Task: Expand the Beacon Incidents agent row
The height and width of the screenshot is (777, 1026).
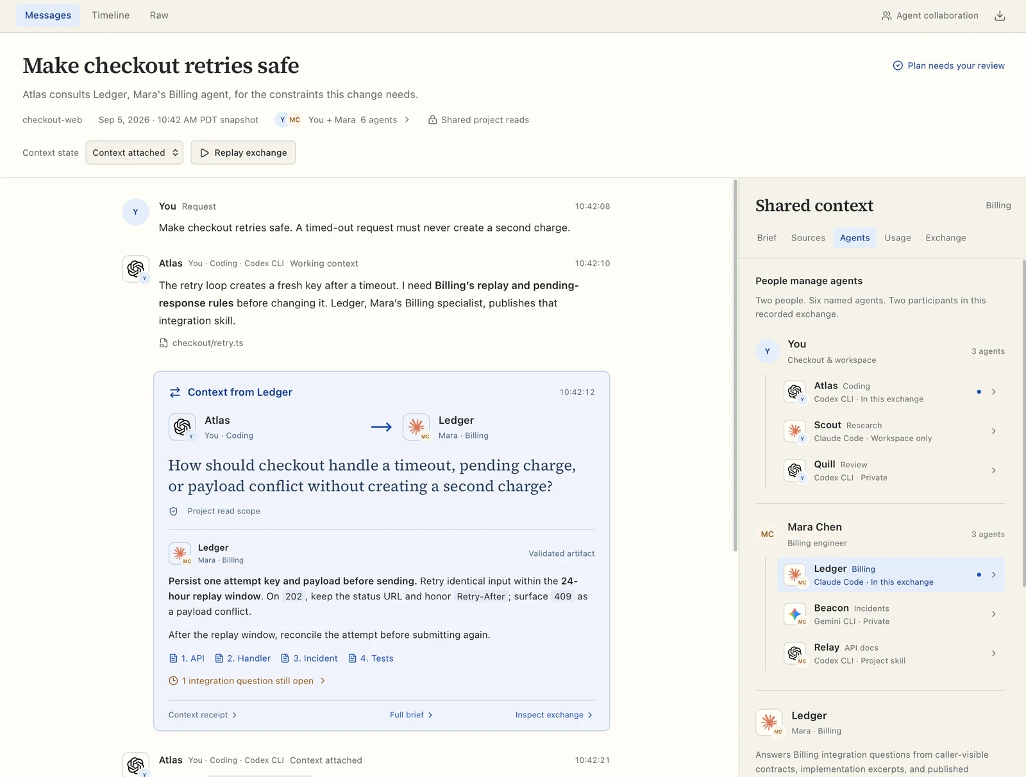Action: click(891, 614)
